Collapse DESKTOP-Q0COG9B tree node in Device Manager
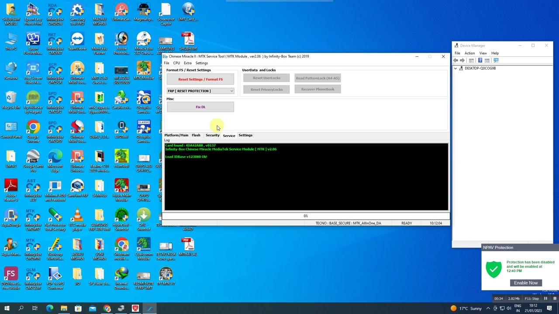Screen dimensions: 559x314 pyautogui.click(x=455, y=68)
